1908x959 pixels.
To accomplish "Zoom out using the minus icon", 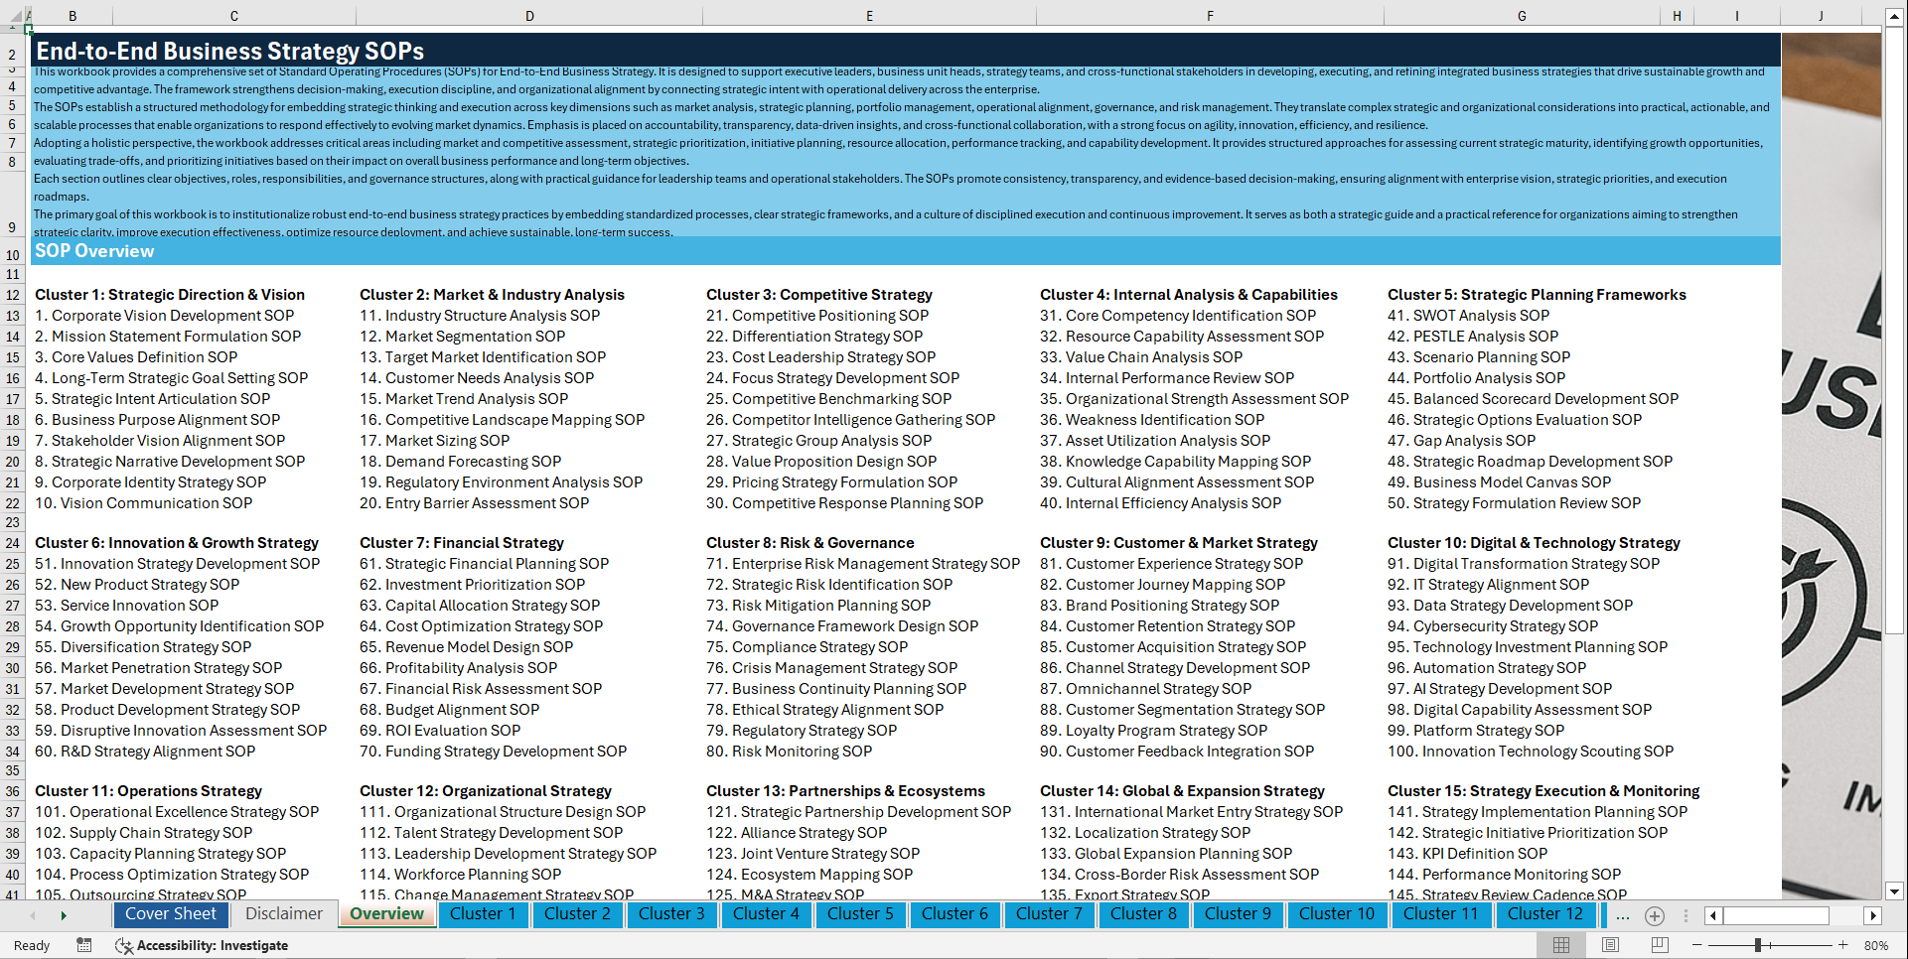I will click(1695, 945).
